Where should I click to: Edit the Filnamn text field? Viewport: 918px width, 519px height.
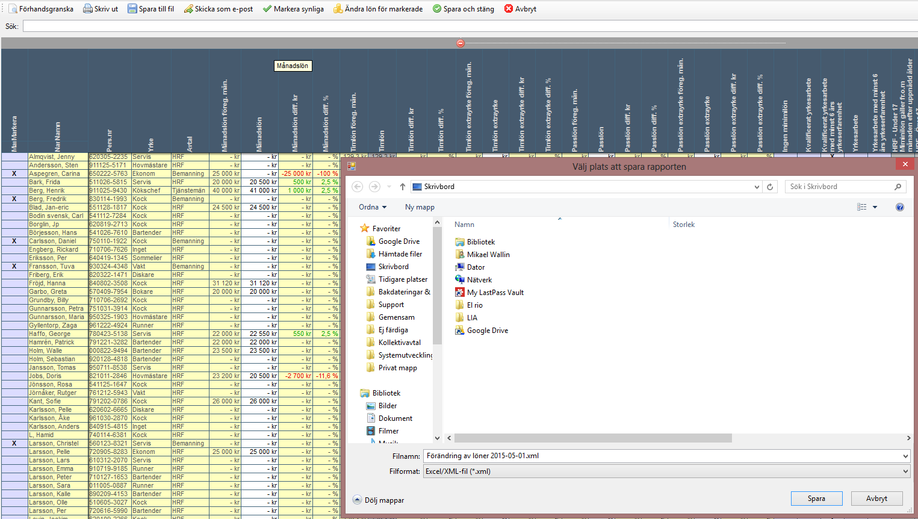click(662, 456)
